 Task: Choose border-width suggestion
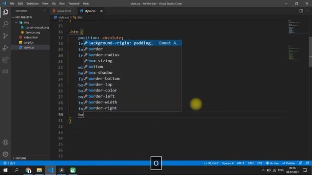[x=132, y=102]
